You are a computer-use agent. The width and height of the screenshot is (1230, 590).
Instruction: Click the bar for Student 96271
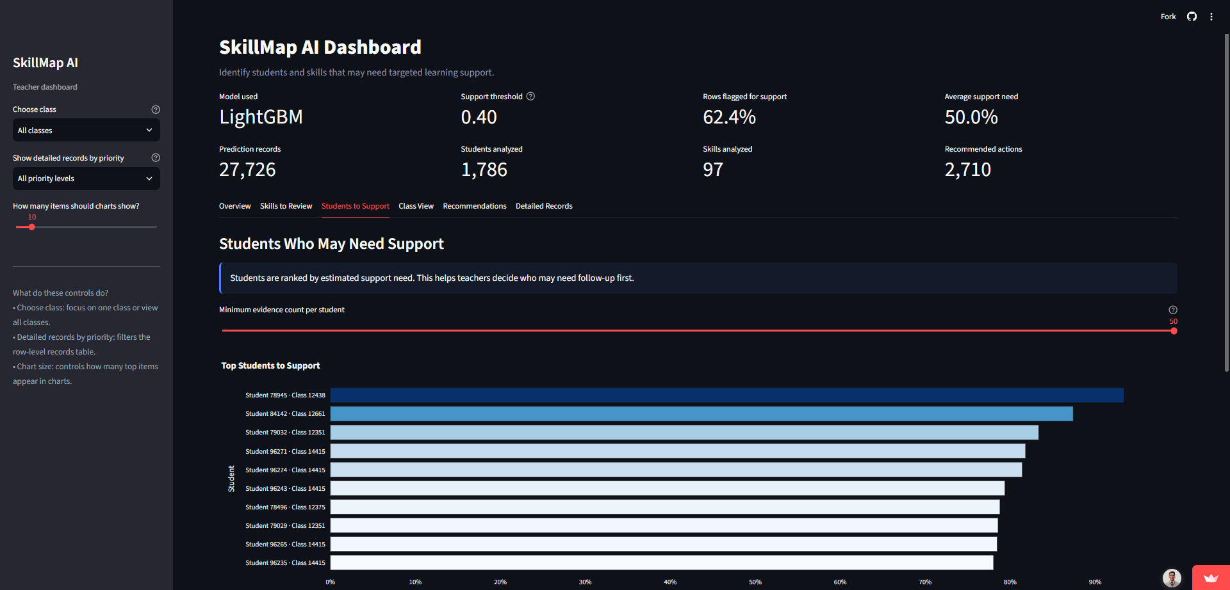point(678,451)
